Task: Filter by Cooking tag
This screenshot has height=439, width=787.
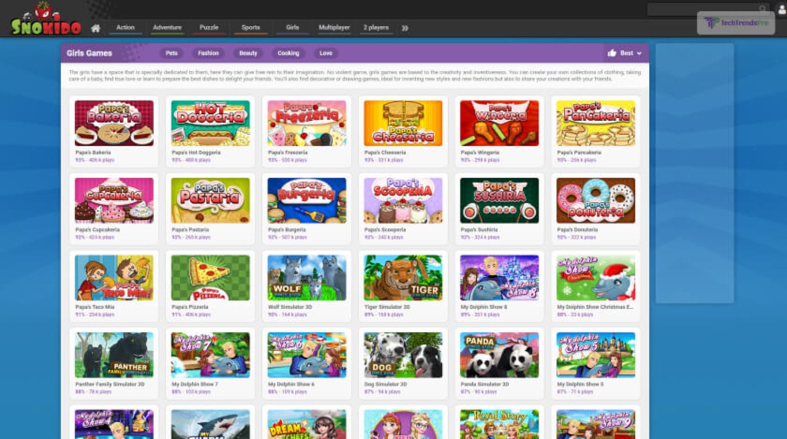Action: coord(288,53)
